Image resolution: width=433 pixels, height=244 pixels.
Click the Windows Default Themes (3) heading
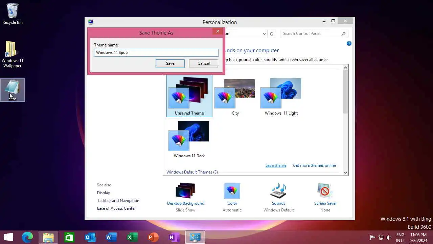(192, 172)
